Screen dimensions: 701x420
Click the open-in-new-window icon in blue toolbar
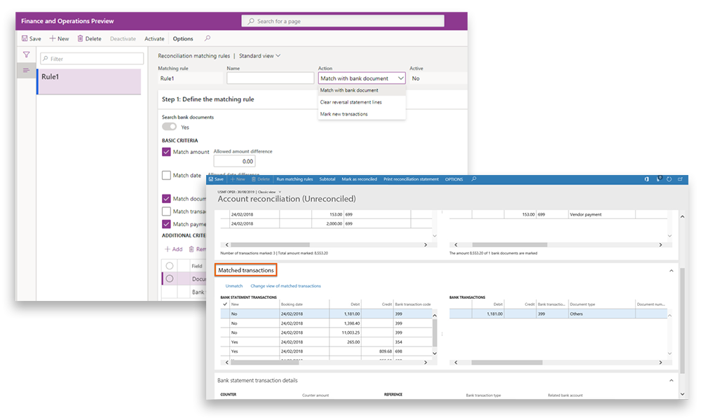[681, 179]
